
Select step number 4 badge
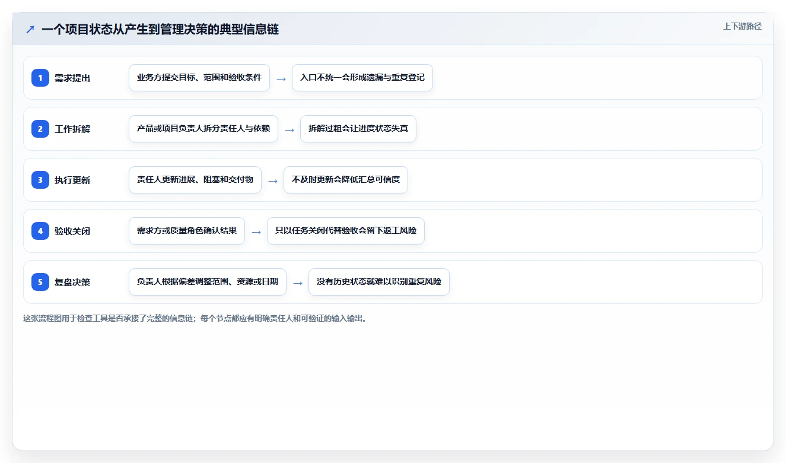[40, 231]
